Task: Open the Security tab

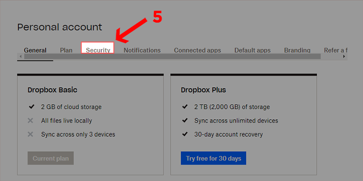Action: coord(98,50)
